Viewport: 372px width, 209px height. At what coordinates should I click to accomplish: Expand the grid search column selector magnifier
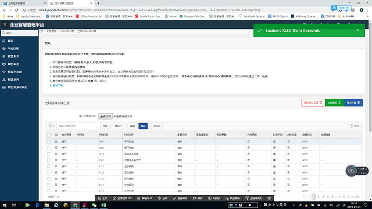click(52, 126)
